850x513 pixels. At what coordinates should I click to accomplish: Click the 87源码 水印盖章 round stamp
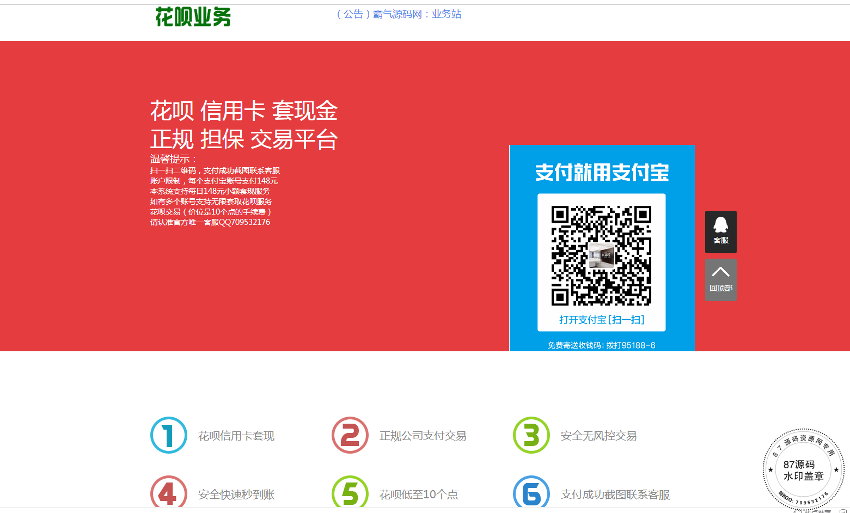[803, 470]
